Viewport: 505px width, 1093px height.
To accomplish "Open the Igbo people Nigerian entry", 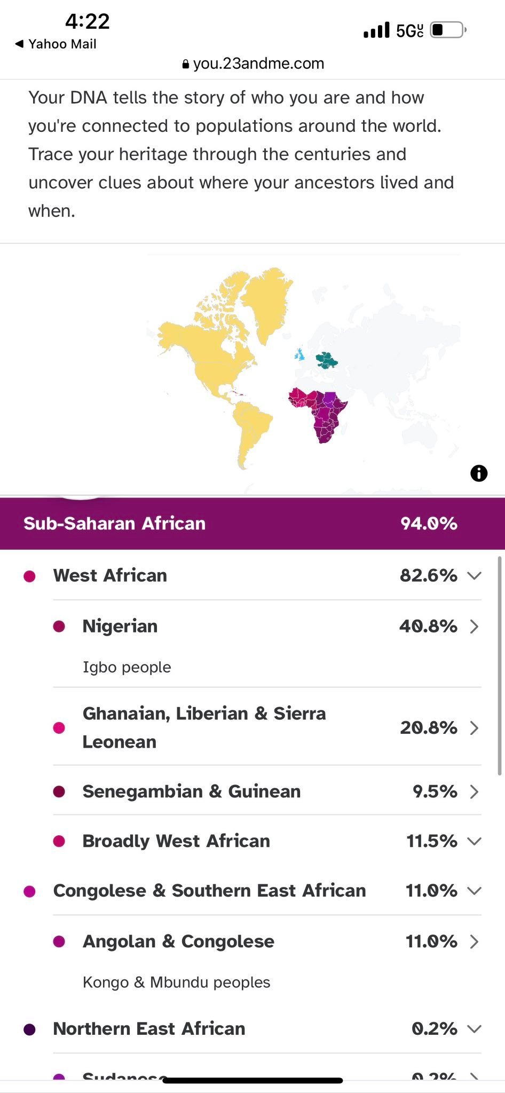I will tap(267, 644).
